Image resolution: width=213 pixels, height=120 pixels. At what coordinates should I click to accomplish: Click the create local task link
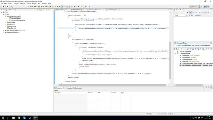coord(201,45)
